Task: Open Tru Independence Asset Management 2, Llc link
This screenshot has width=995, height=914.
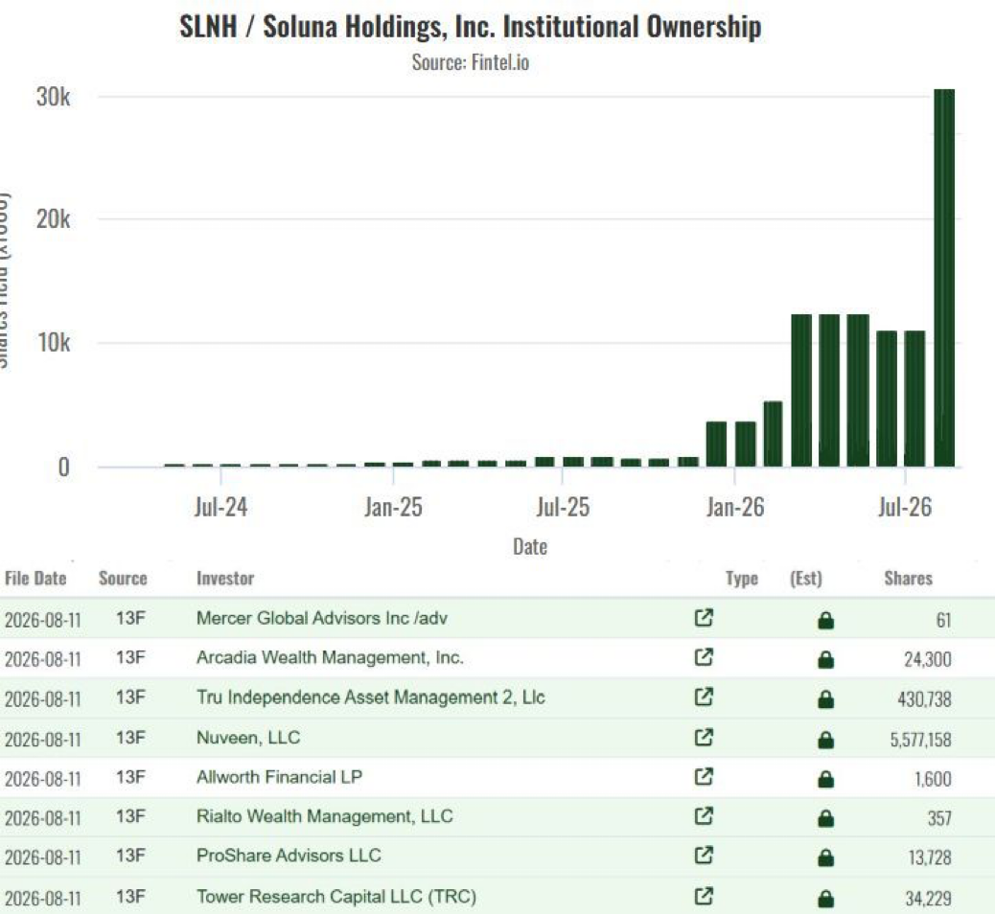Action: pyautogui.click(x=371, y=697)
